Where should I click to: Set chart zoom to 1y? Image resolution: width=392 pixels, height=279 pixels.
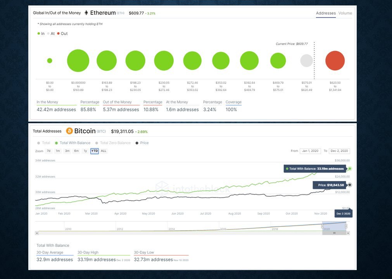click(x=85, y=151)
